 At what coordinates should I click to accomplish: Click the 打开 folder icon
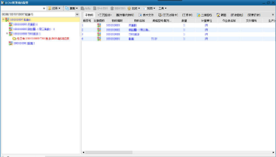50,8
